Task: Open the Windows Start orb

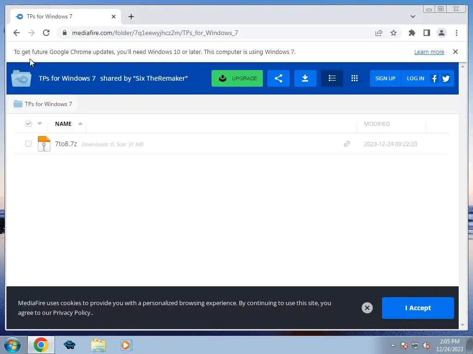Action: [12, 345]
